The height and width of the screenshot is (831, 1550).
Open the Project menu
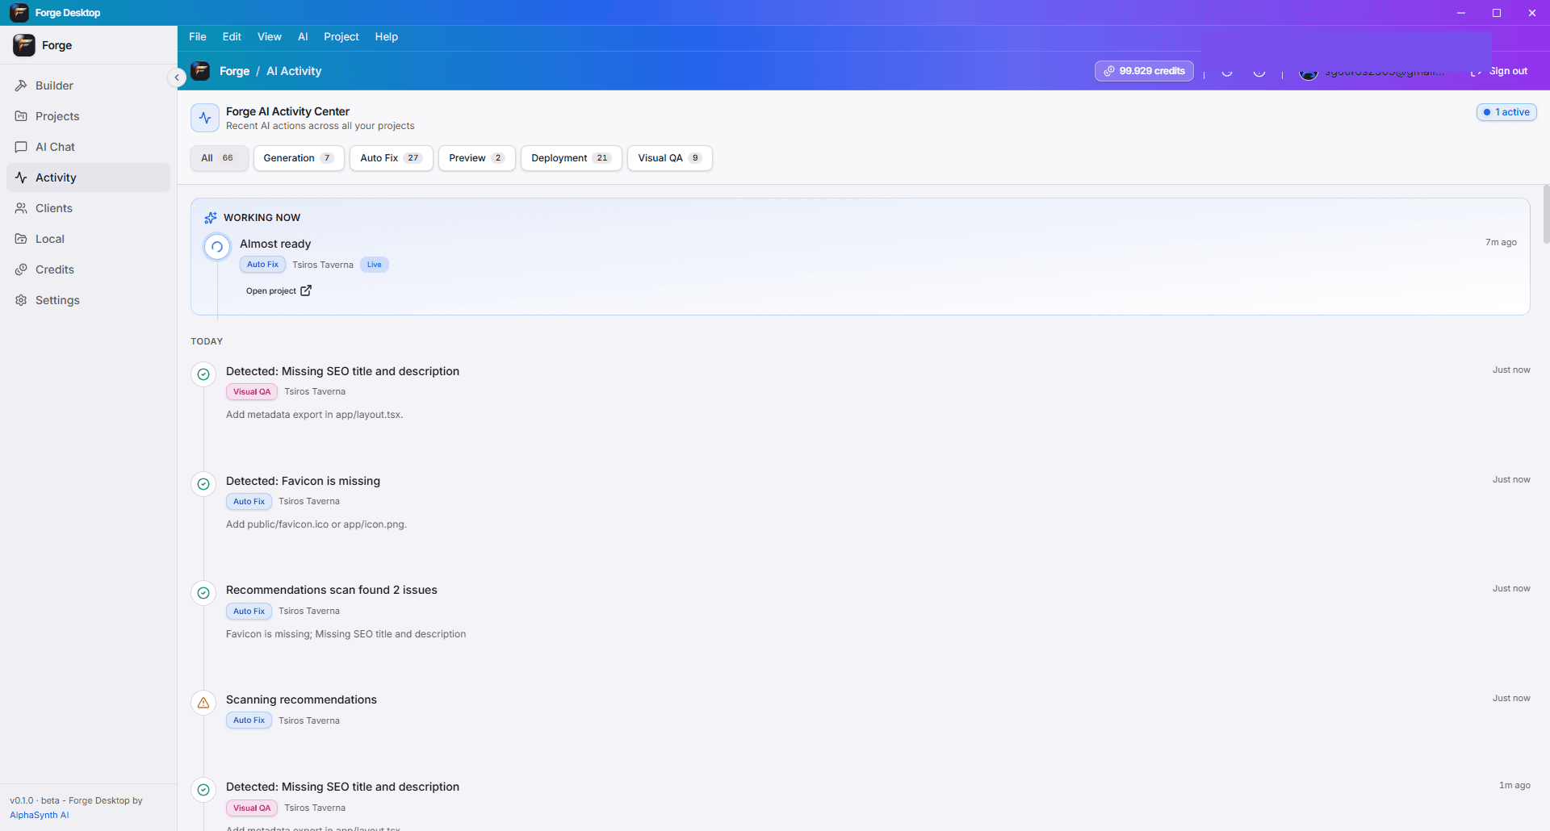pos(341,37)
